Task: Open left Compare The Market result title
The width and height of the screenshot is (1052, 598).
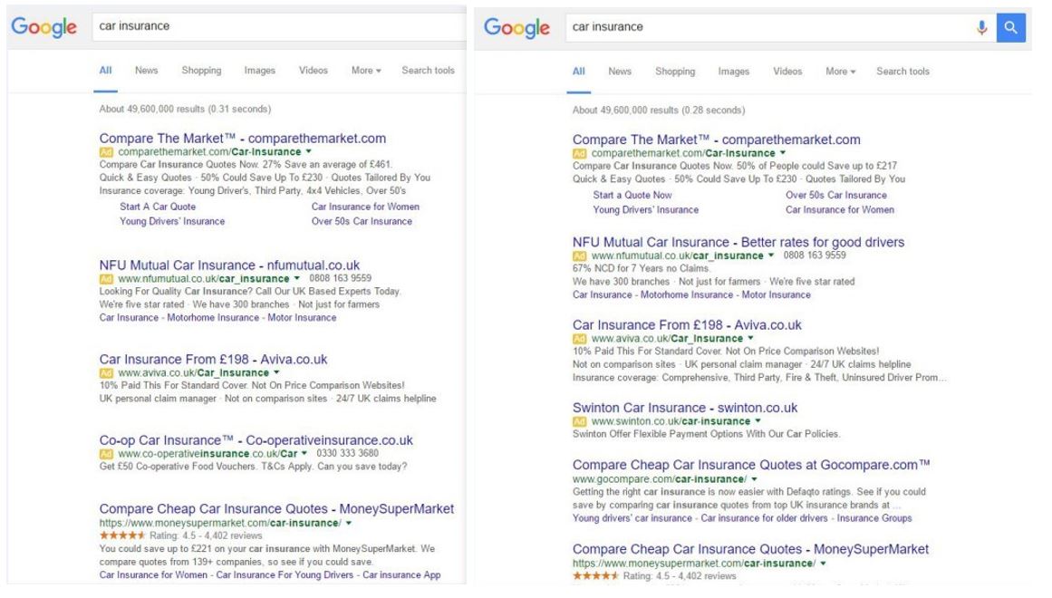Action: [243, 139]
